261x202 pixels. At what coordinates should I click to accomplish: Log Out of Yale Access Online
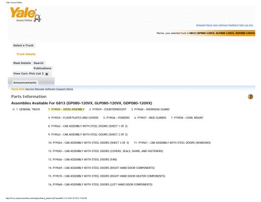pos(248,25)
